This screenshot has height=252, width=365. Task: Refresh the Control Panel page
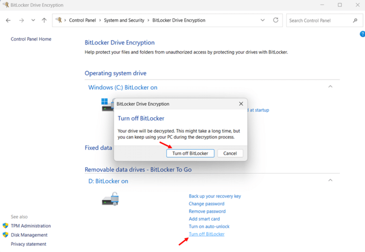click(276, 20)
